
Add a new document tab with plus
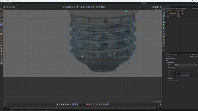[13, 3]
